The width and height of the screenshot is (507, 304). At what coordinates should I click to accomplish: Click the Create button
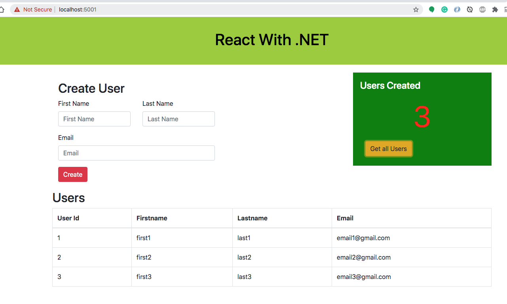point(73,174)
